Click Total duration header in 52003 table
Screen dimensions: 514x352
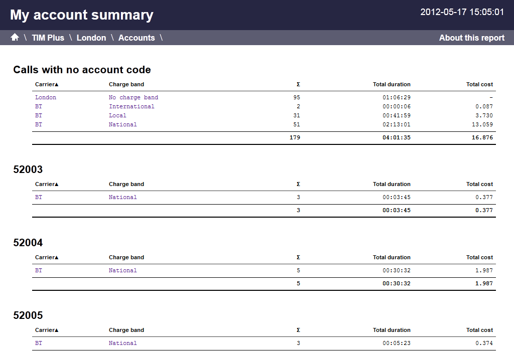point(391,184)
